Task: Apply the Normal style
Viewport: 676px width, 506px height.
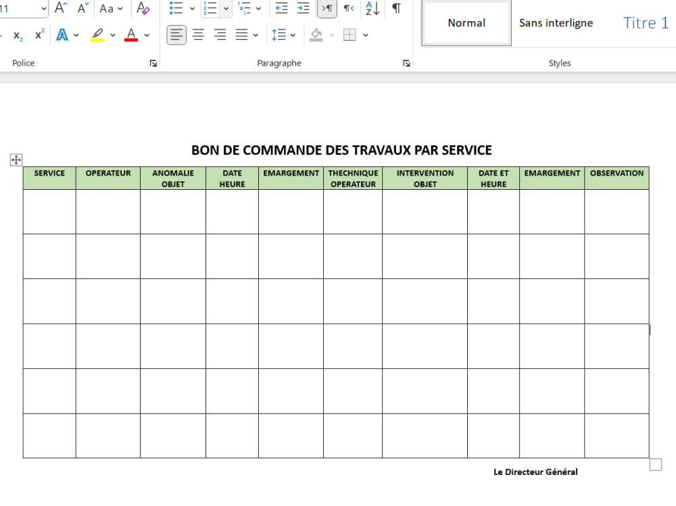Action: click(x=466, y=23)
